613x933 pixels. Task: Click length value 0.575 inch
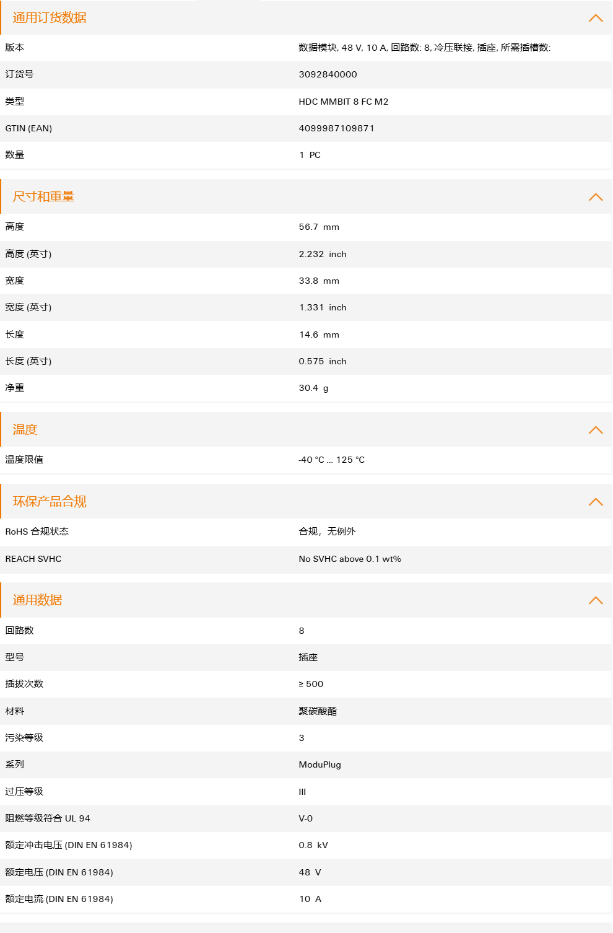(323, 361)
